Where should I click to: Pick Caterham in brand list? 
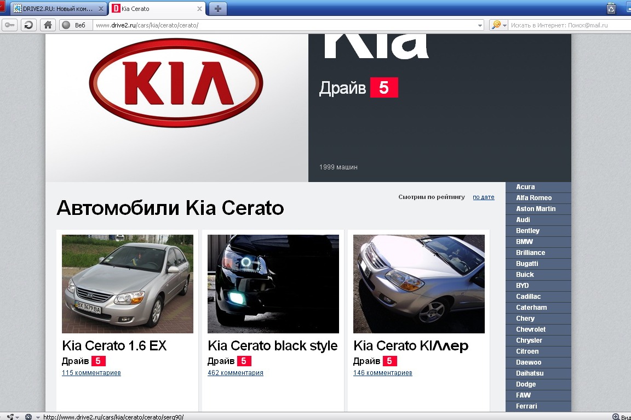(x=538, y=307)
